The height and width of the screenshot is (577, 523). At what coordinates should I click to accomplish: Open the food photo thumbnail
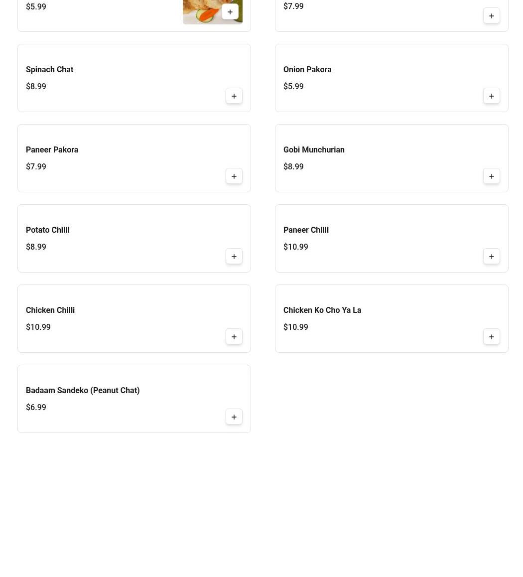(202, 11)
